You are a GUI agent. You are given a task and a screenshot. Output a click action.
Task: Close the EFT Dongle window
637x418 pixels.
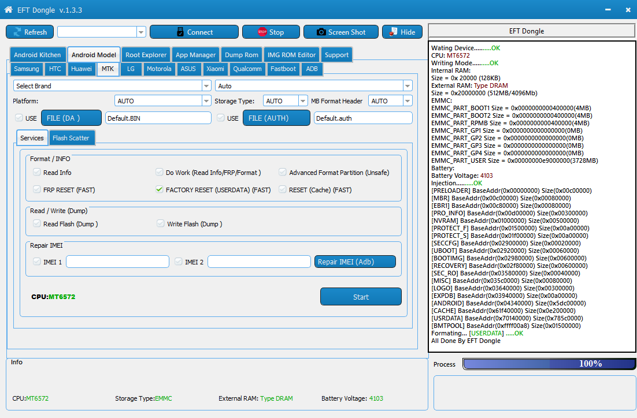click(x=628, y=10)
